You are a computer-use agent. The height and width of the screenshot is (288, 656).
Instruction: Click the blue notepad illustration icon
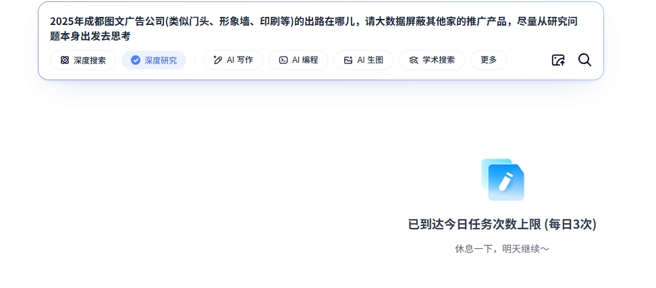(x=503, y=179)
